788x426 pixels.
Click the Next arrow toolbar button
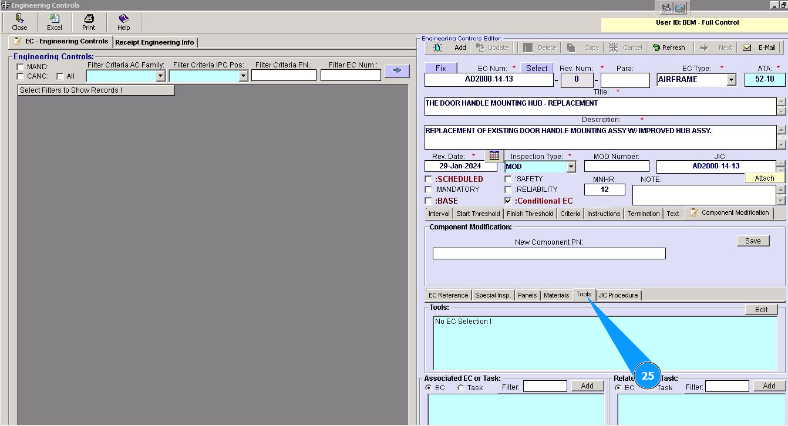click(716, 48)
